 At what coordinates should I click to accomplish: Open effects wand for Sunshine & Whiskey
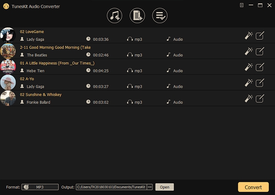coord(249,99)
